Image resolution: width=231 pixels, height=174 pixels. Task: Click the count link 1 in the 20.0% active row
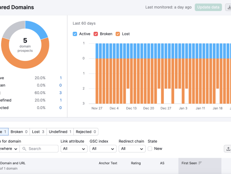(x=60, y=78)
